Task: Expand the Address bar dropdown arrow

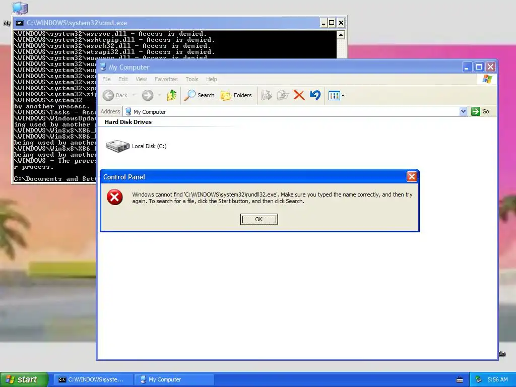Action: tap(464, 111)
